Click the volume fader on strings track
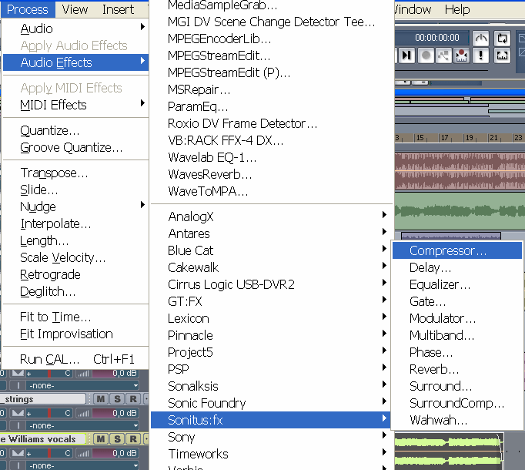This screenshot has width=525, height=470. click(115, 413)
